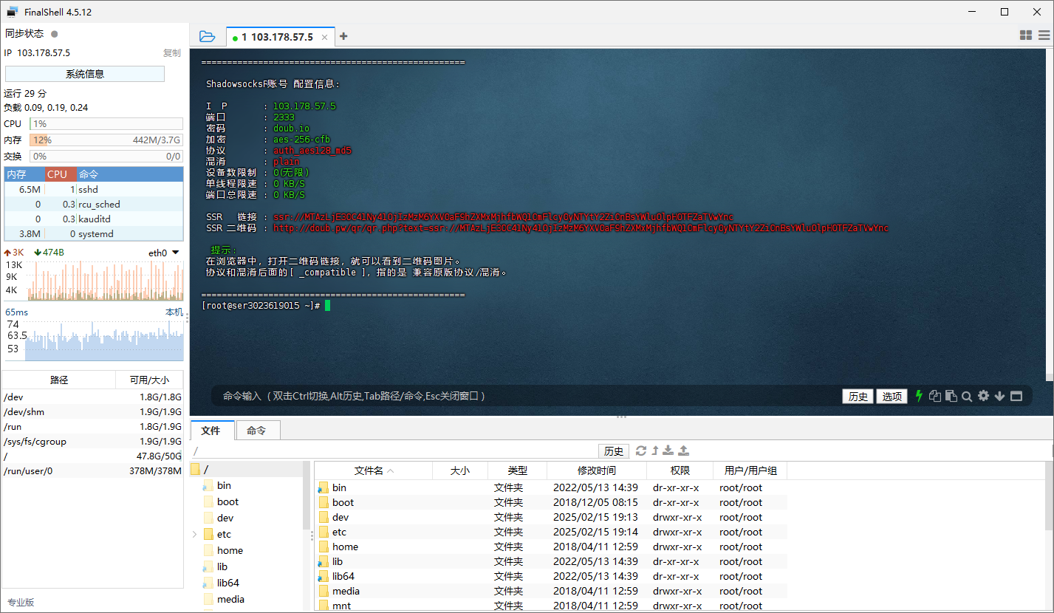The height and width of the screenshot is (613, 1054).
Task: Open the folder icon dropdown near tabs
Action: [206, 35]
